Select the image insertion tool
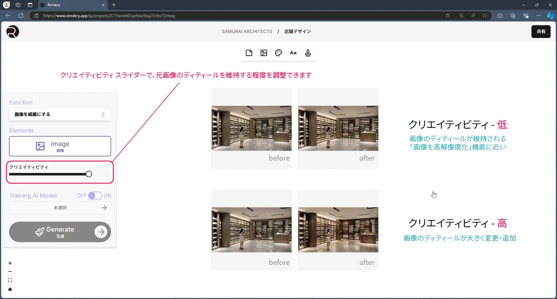The height and width of the screenshot is (299, 557). (264, 53)
